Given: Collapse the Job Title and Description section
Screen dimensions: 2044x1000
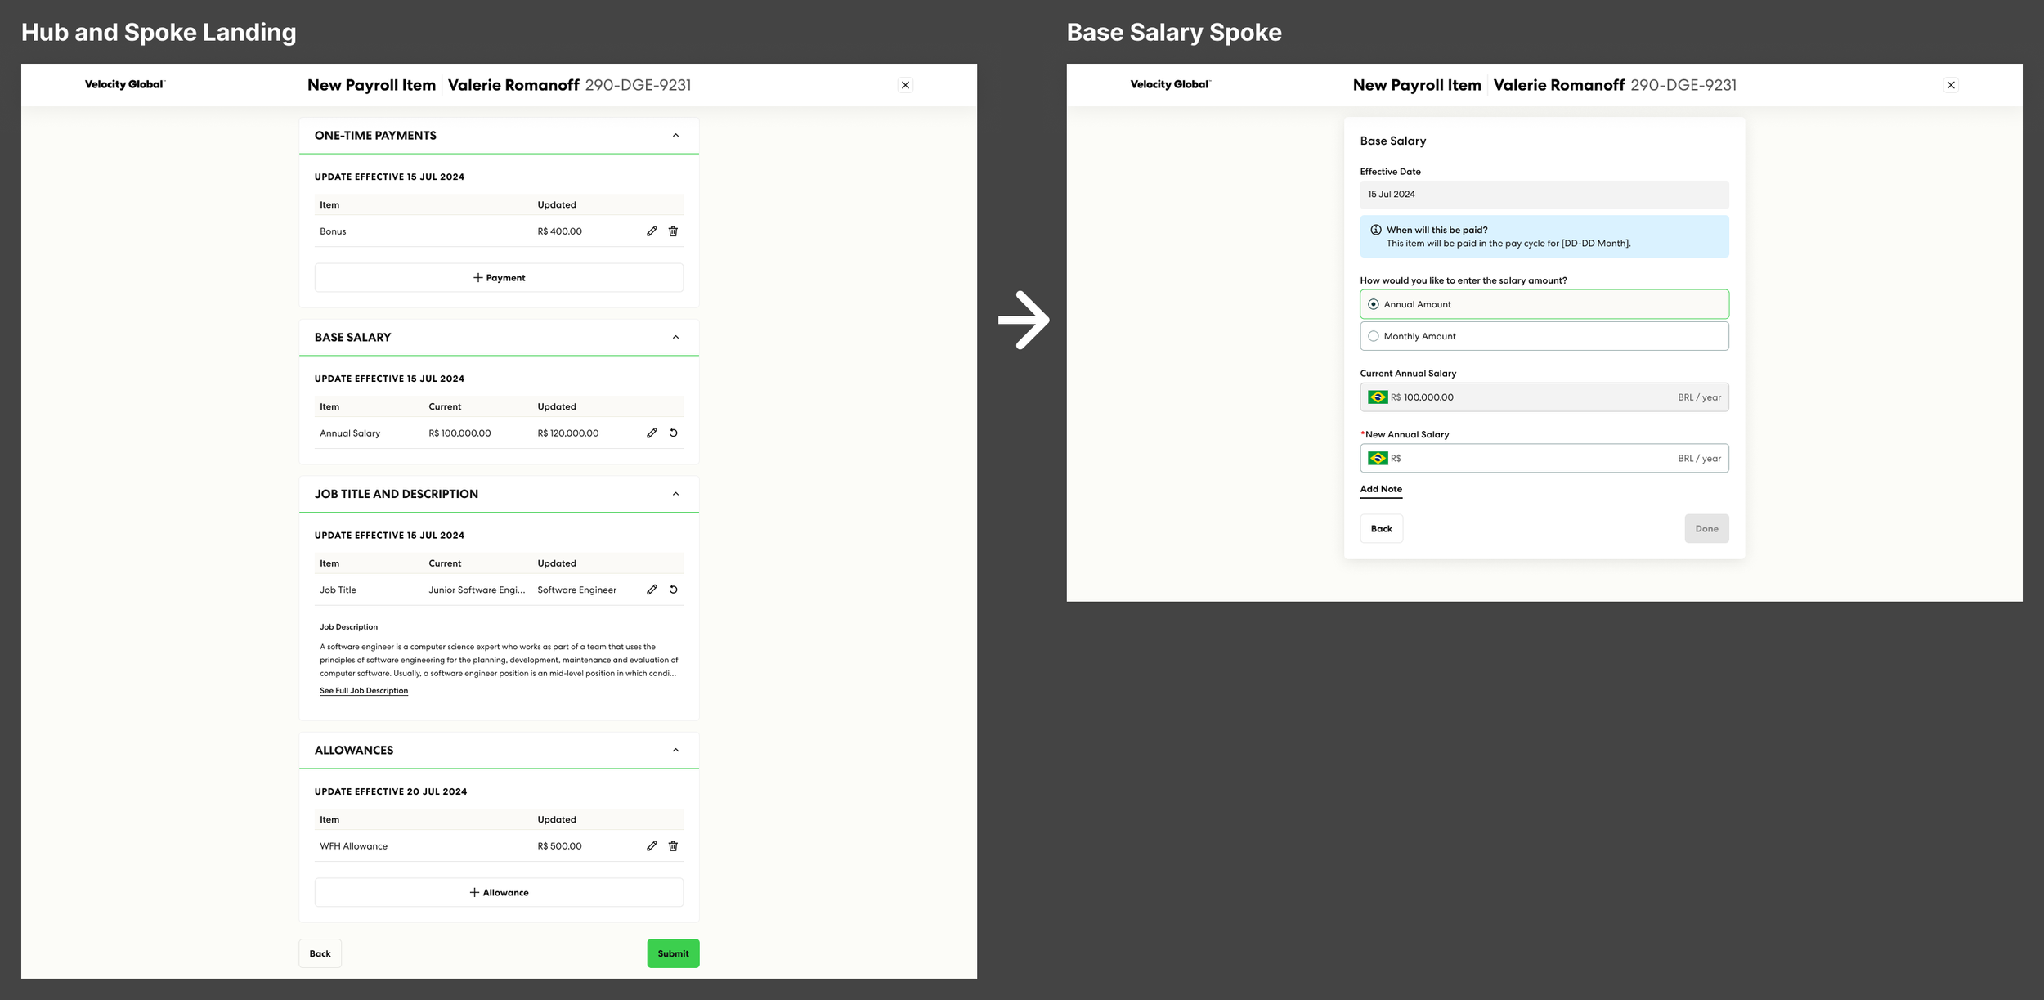Looking at the screenshot, I should click(675, 494).
